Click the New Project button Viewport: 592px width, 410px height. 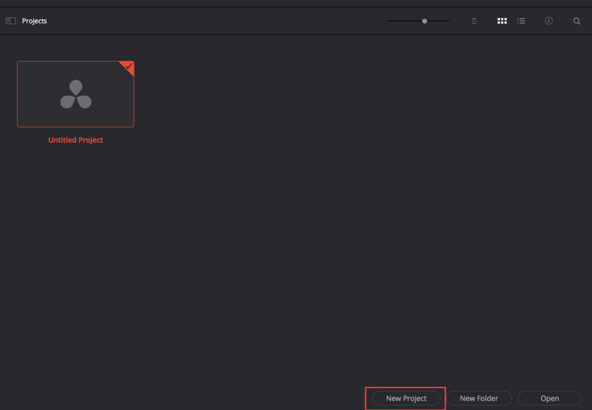(x=406, y=398)
